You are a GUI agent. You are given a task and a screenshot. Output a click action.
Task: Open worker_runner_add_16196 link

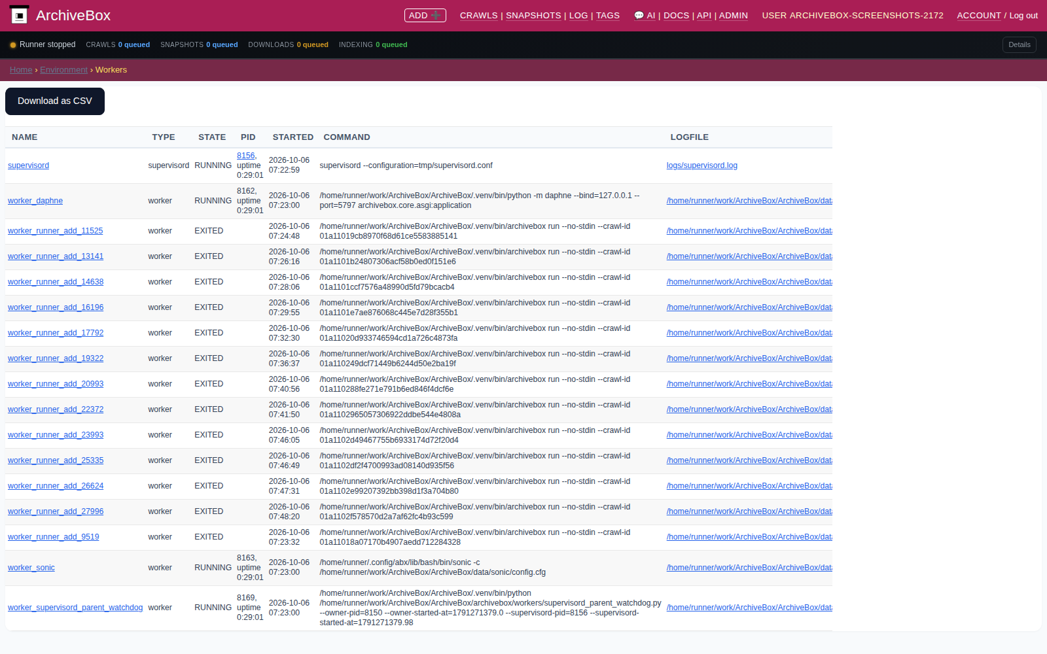[56, 307]
